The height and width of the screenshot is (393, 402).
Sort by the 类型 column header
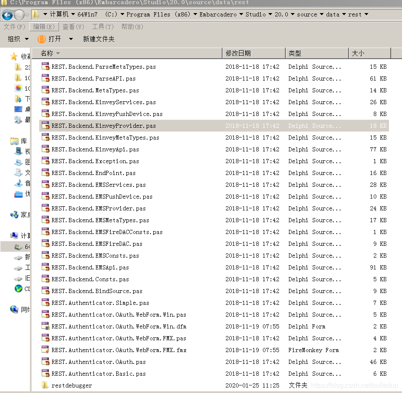[317, 53]
